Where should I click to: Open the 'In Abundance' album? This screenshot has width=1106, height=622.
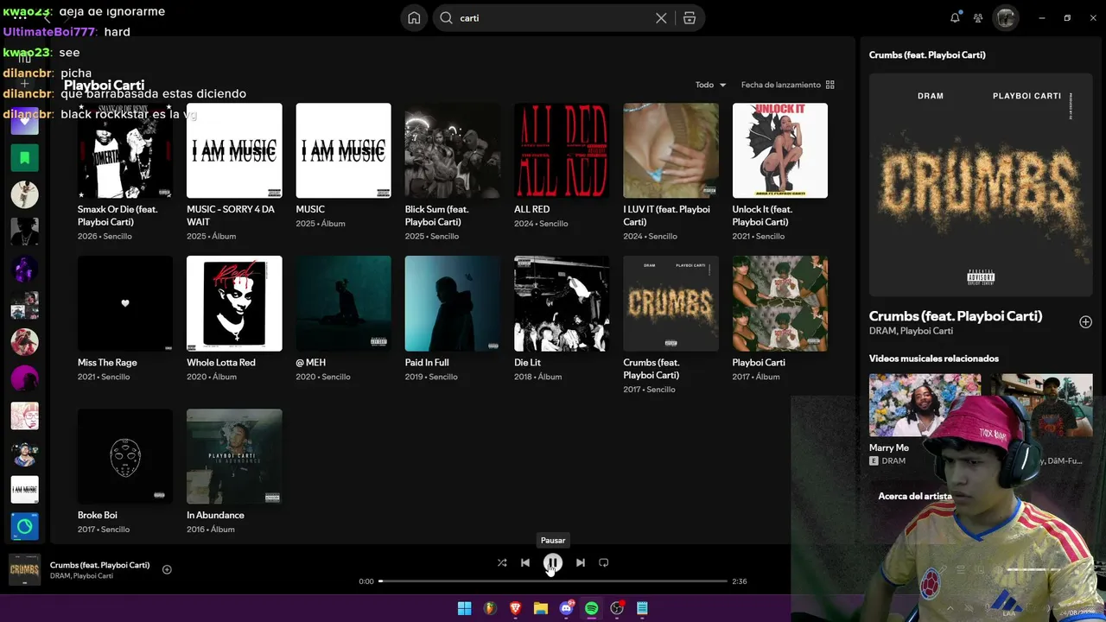tap(234, 456)
